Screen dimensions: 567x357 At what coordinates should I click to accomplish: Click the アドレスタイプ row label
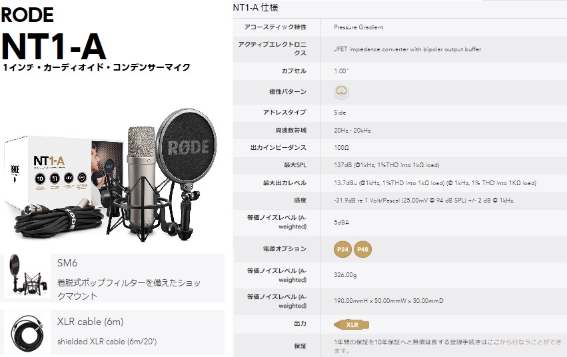tap(284, 113)
